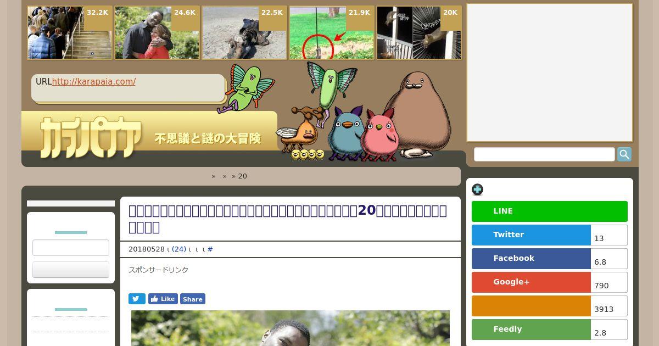Share via the sidebar Twitter button
The image size is (659, 346).
click(x=531, y=235)
